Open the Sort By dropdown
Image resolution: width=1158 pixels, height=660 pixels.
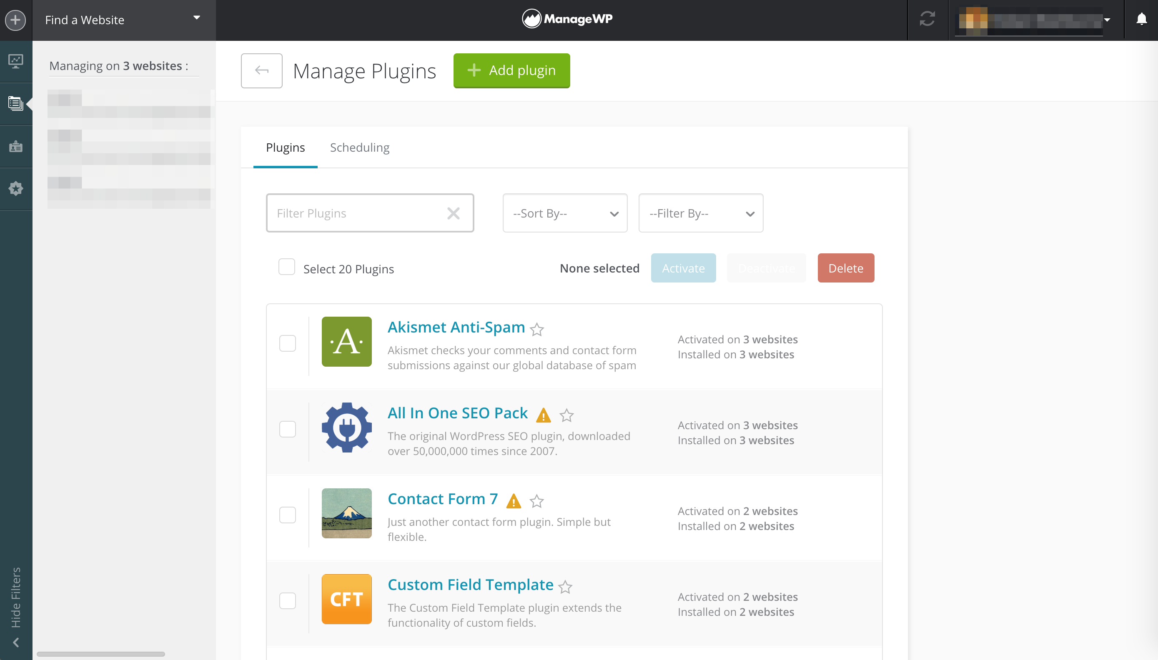click(x=565, y=213)
